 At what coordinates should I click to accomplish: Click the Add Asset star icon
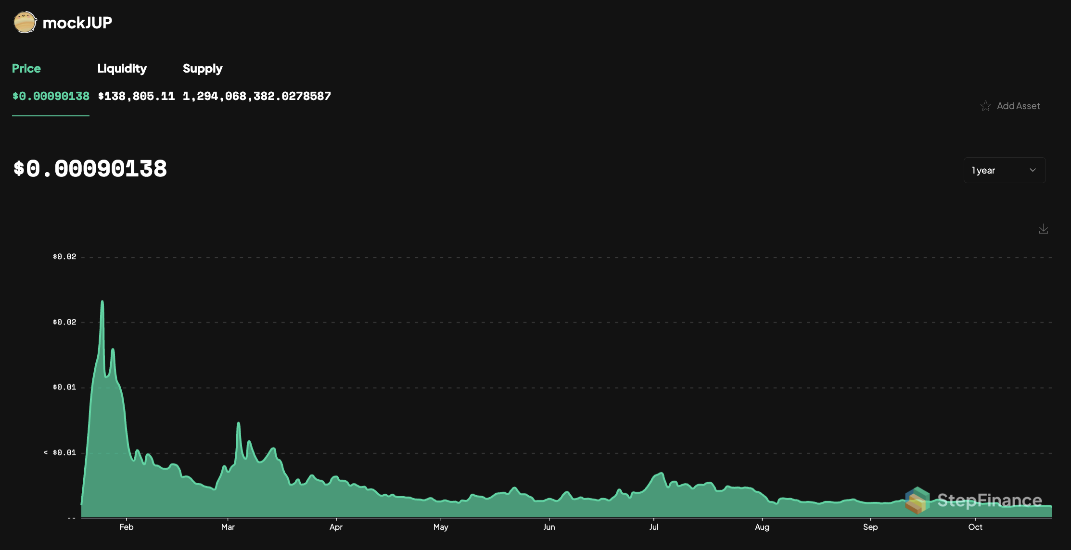(985, 106)
